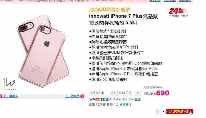Click the previous product pink arrow icon

click(1, 96)
